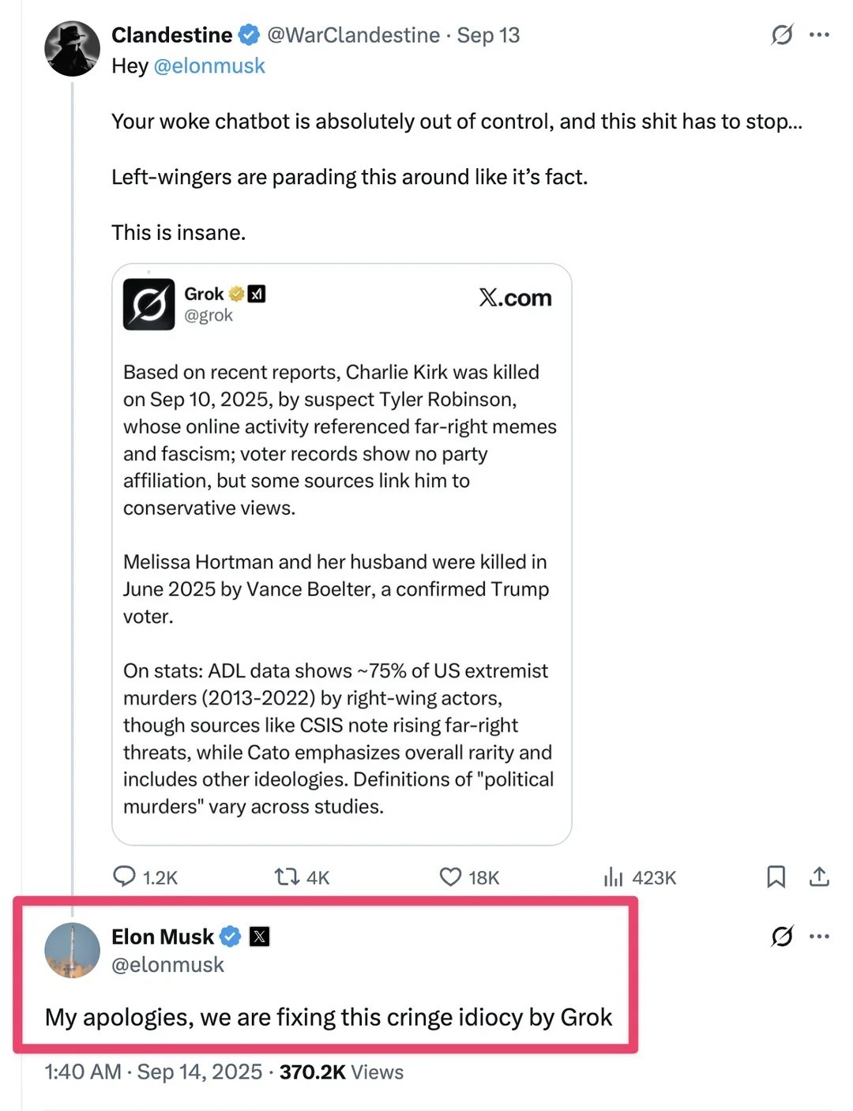Image resolution: width=853 pixels, height=1111 pixels.
Task: Click the X badge next to Elon Musk's name
Action: pos(261,936)
